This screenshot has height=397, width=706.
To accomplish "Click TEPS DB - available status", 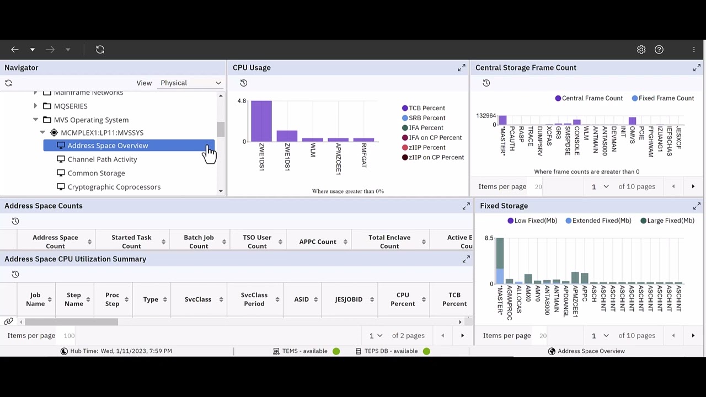I will [x=393, y=351].
